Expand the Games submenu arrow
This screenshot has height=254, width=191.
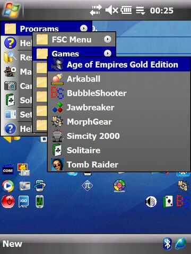coord(108,53)
